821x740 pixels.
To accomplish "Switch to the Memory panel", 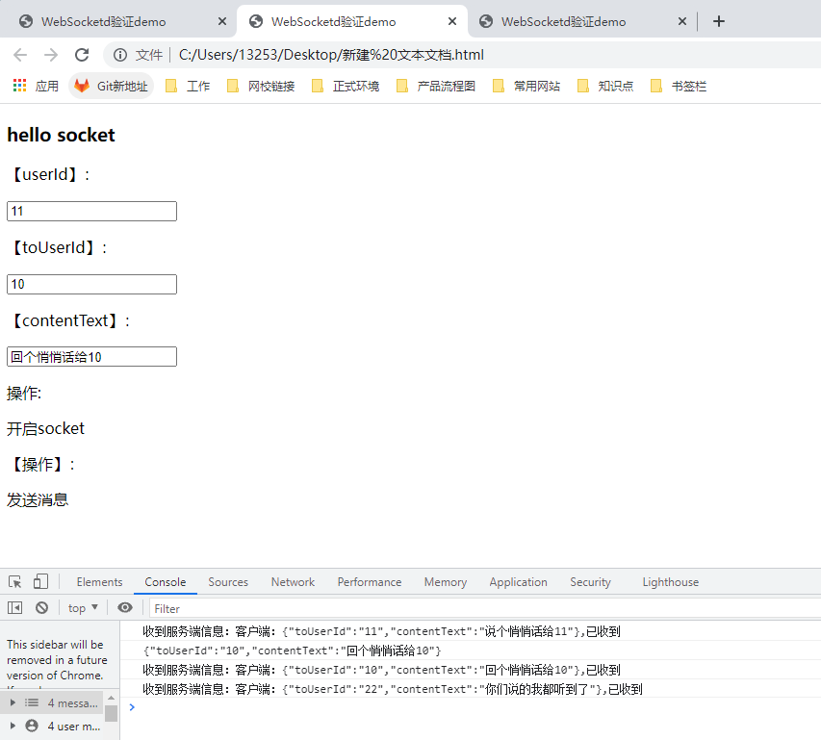I will 446,582.
